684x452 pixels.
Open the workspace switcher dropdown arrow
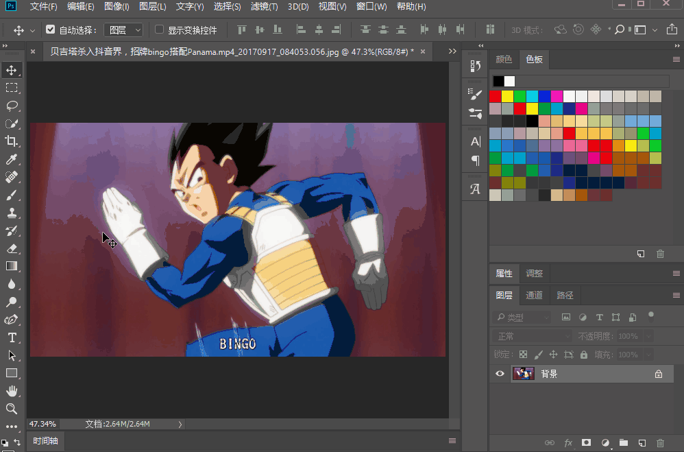coord(655,30)
